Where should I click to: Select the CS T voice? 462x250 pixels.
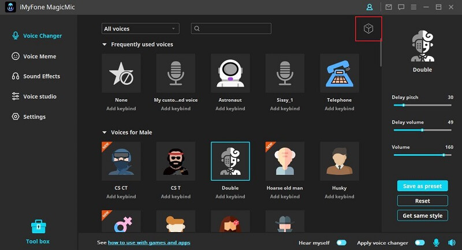[x=176, y=161]
